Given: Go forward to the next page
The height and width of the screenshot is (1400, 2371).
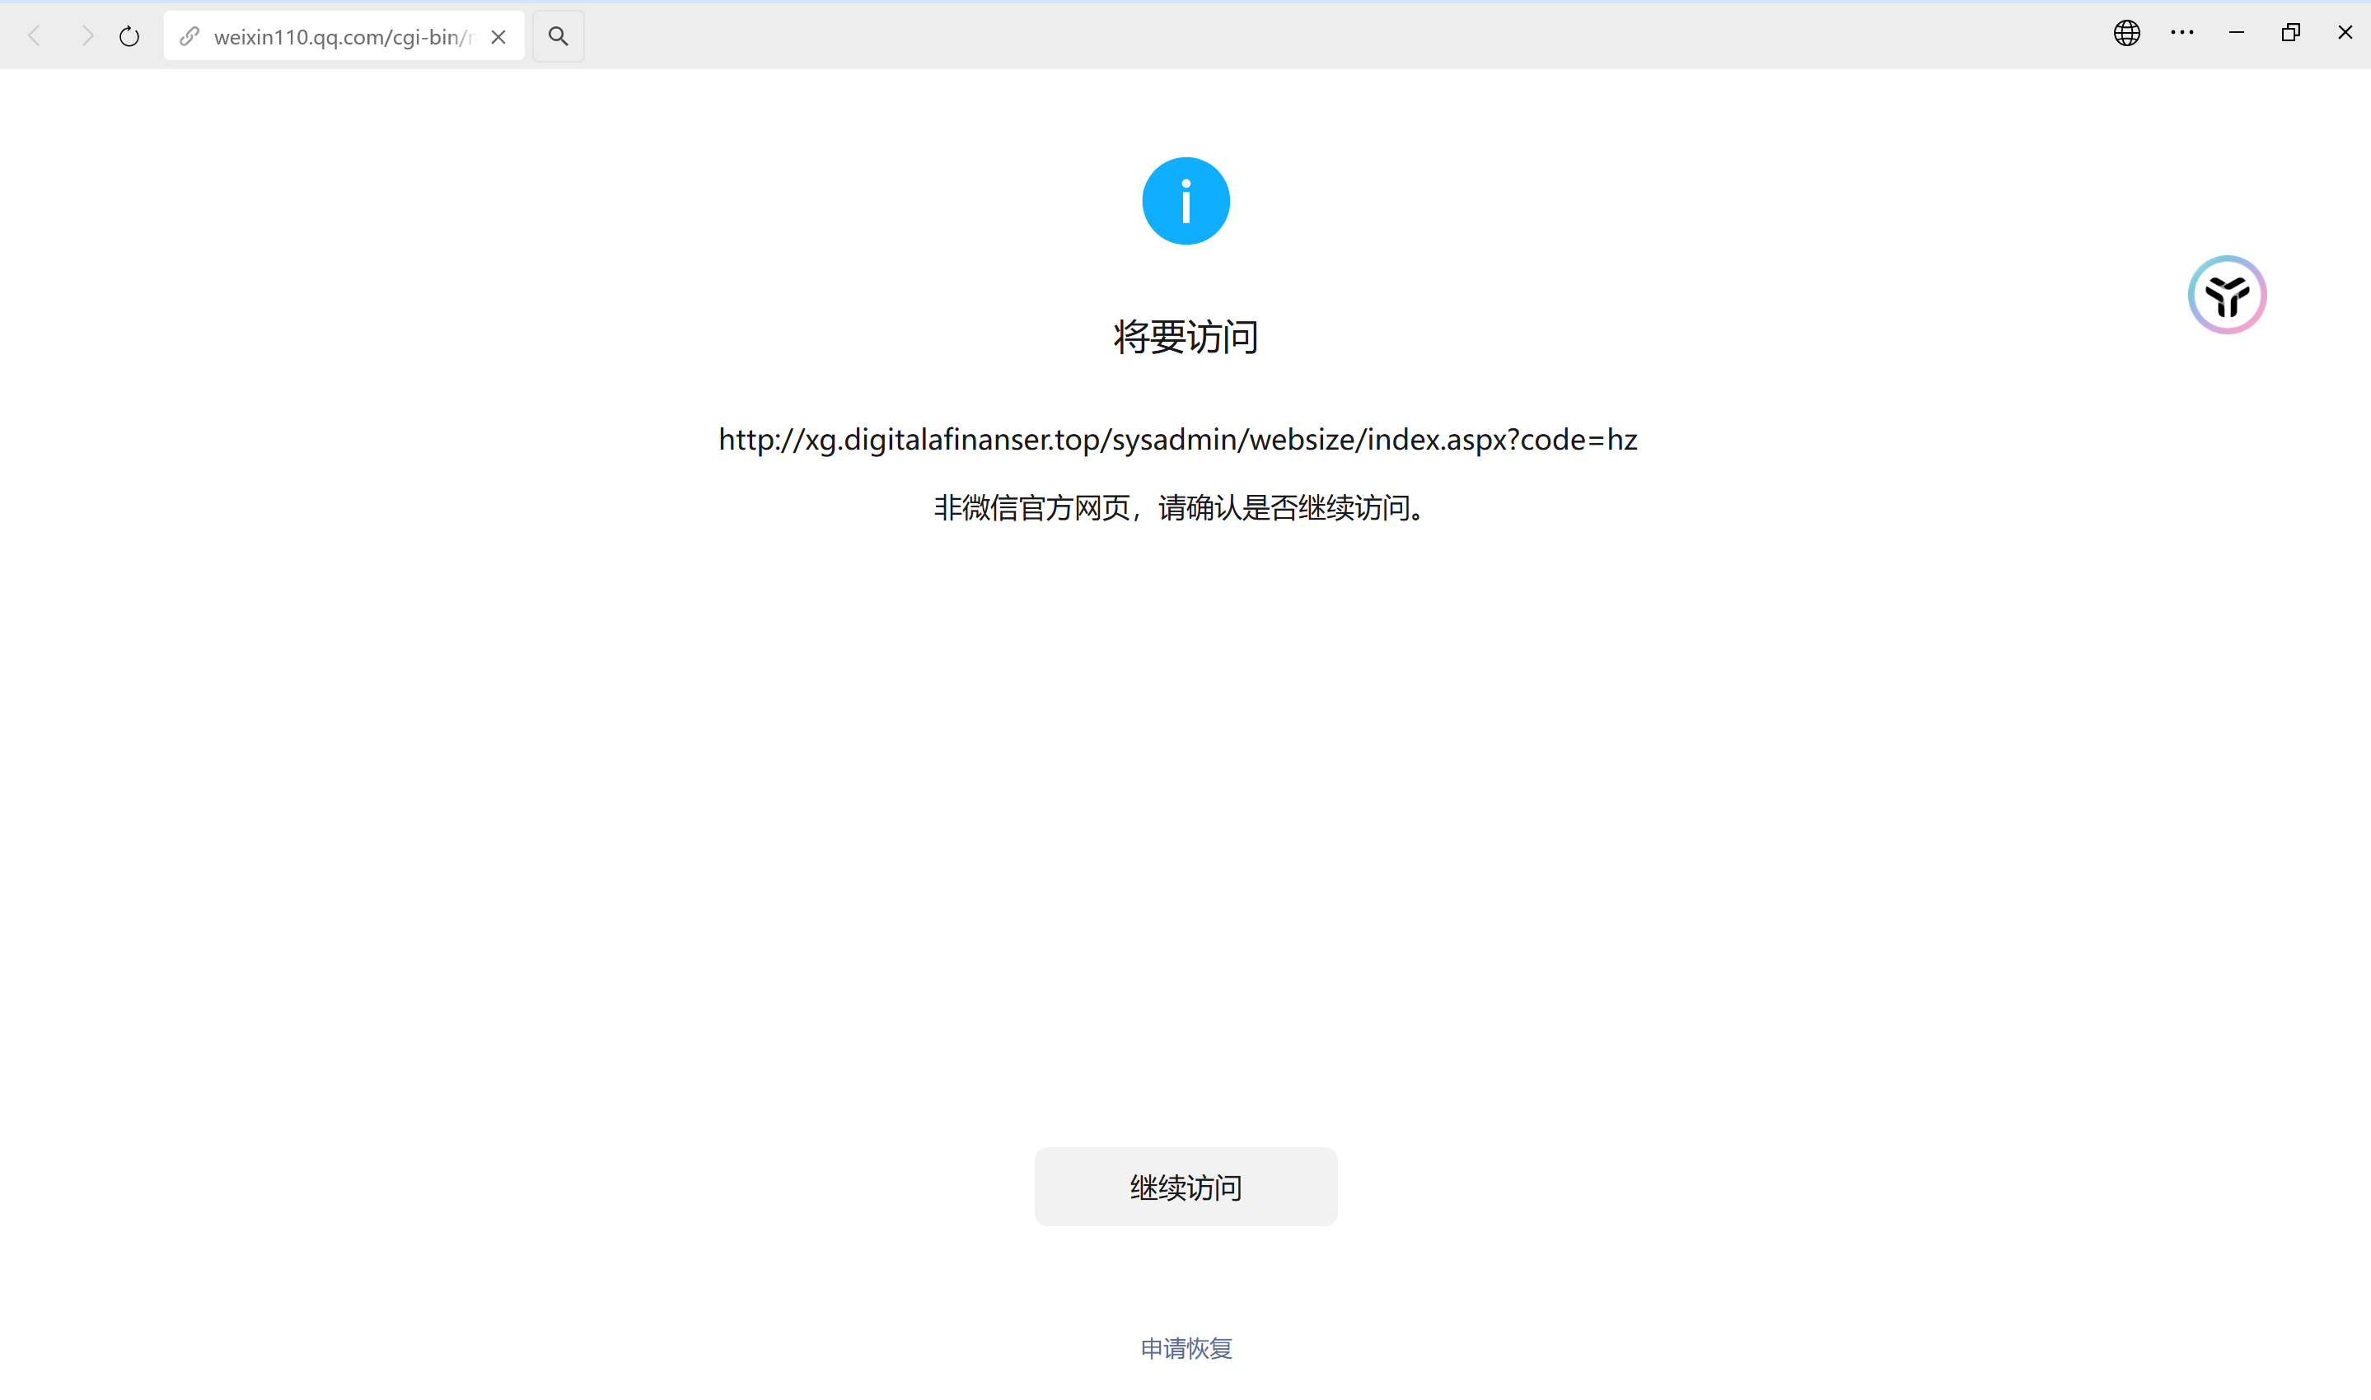Looking at the screenshot, I should [87, 36].
